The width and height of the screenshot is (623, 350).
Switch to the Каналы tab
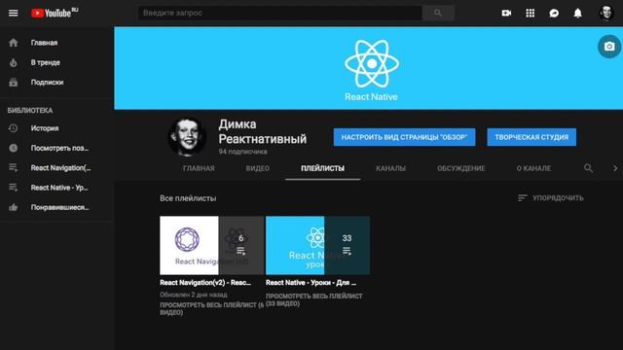[390, 168]
